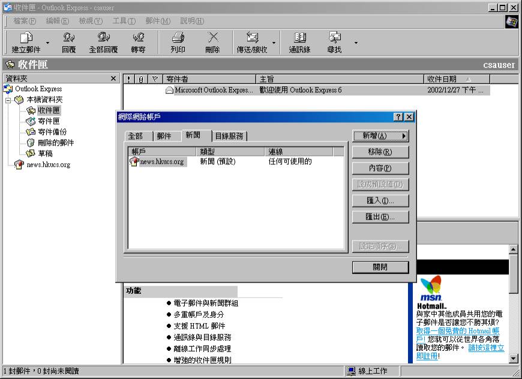Click the '任何可使用的' connection cell
This screenshot has width=522, height=379.
(x=290, y=162)
